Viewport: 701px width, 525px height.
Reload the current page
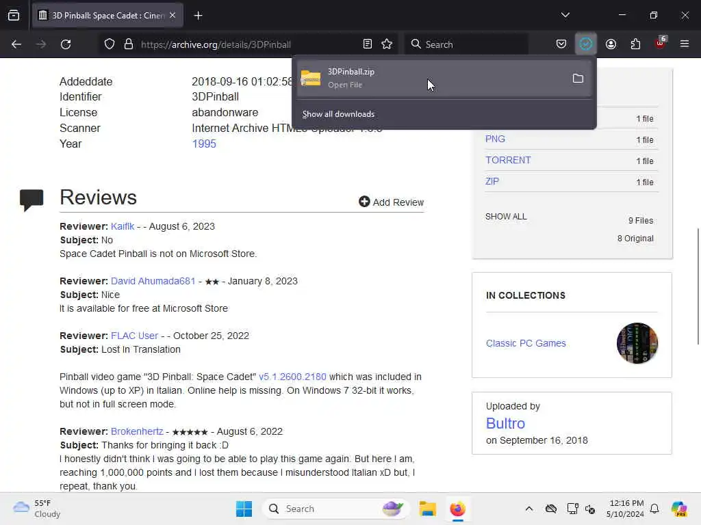(66, 44)
